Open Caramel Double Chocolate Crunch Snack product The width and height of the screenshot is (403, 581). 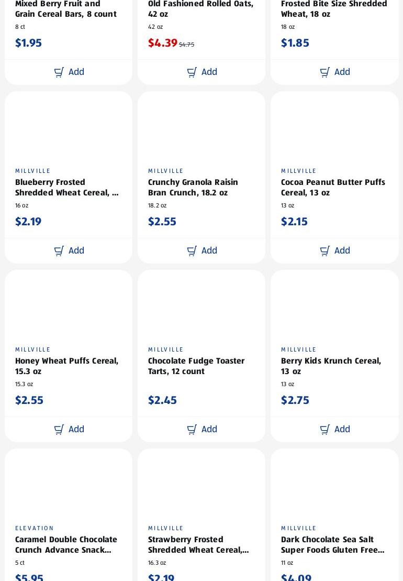[x=66, y=545]
